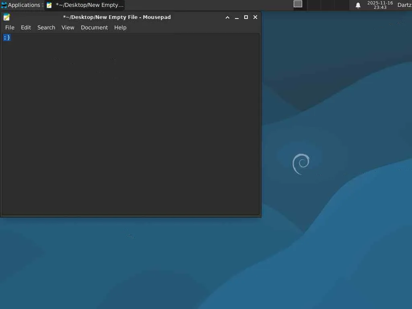Click the Debian swirl logo on the desktop wallpaper
This screenshot has height=309, width=412.
coord(301,164)
